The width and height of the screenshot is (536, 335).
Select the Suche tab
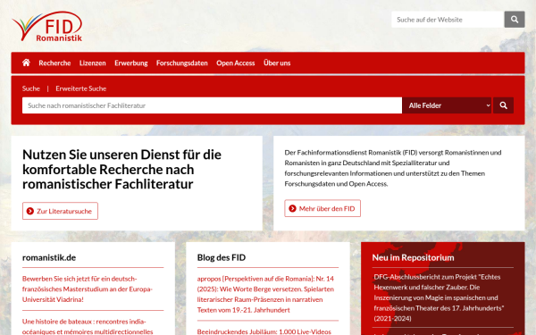[x=31, y=88]
